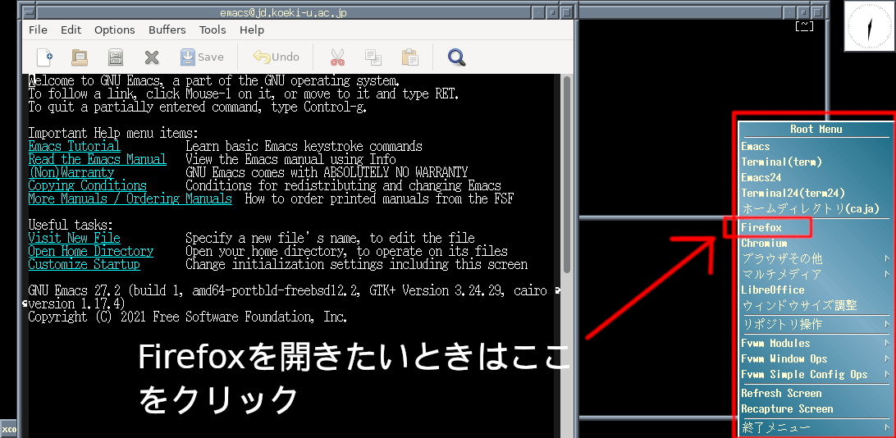Click the Open File folder icon

click(80, 57)
